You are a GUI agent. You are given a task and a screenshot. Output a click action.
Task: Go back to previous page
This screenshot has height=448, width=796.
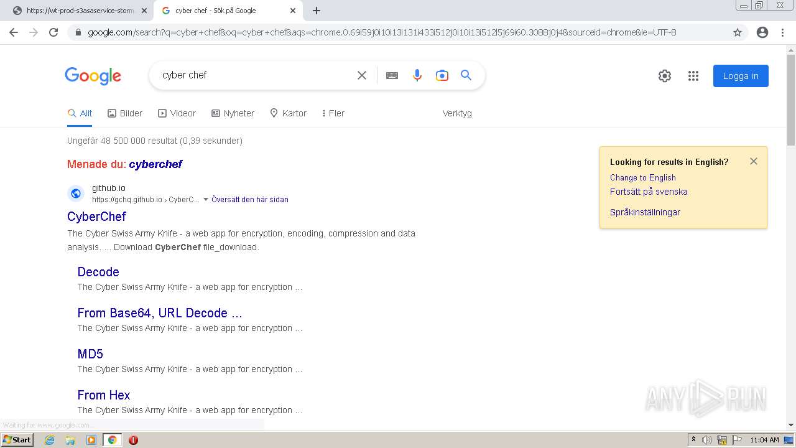coord(14,32)
